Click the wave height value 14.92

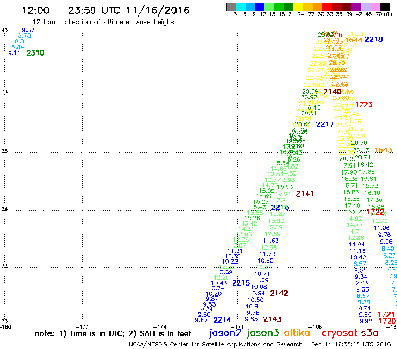pyautogui.click(x=354, y=219)
